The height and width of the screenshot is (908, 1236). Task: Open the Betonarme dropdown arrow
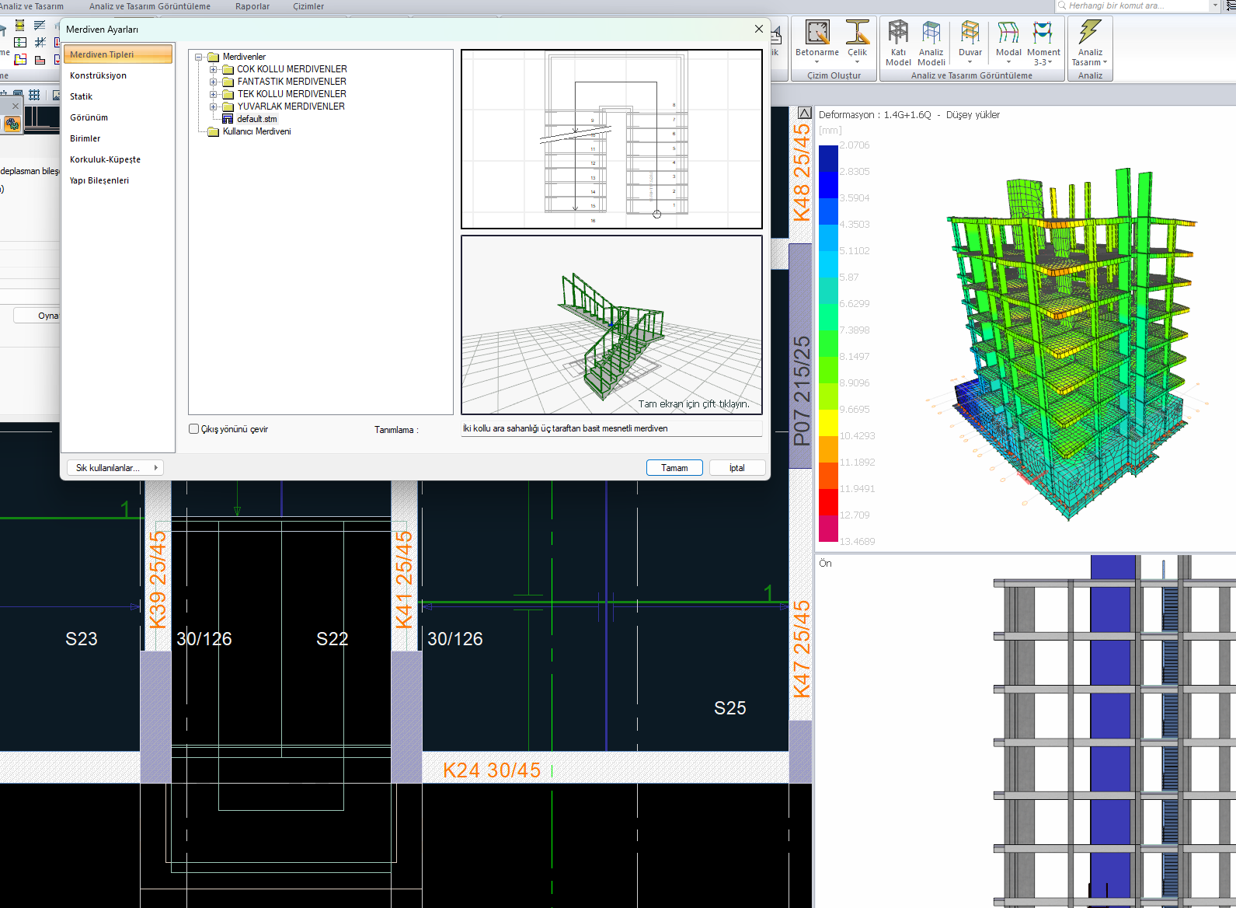817,62
